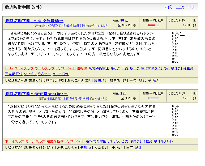Switch to the 未読 filter tab
205x166 pixels.
[x=168, y=7]
